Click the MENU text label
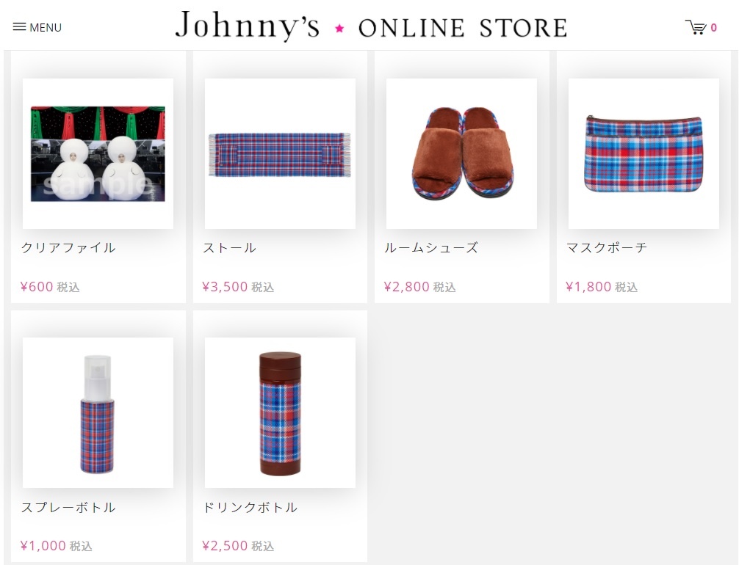 [46, 27]
